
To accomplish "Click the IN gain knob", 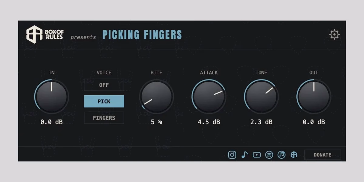I will [52, 96].
